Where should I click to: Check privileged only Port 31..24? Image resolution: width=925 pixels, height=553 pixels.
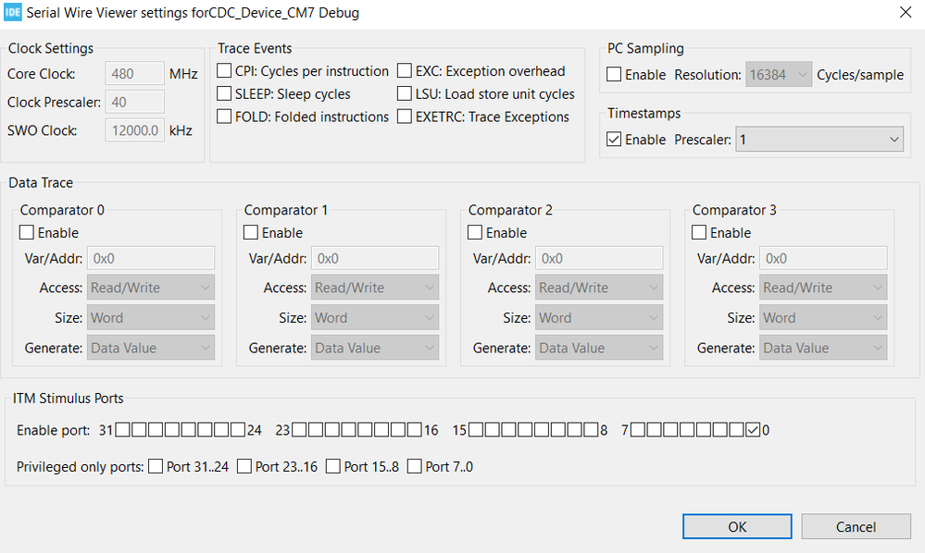(156, 466)
